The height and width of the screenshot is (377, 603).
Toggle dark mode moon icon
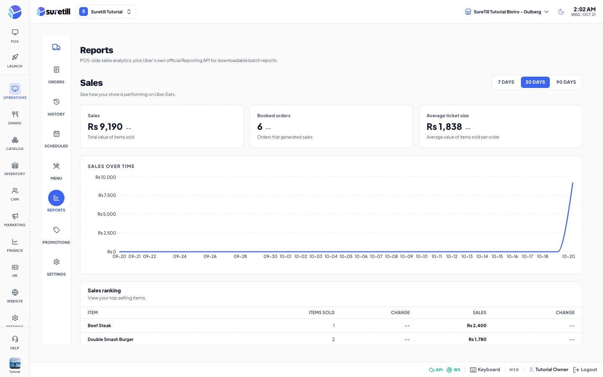tap(561, 12)
